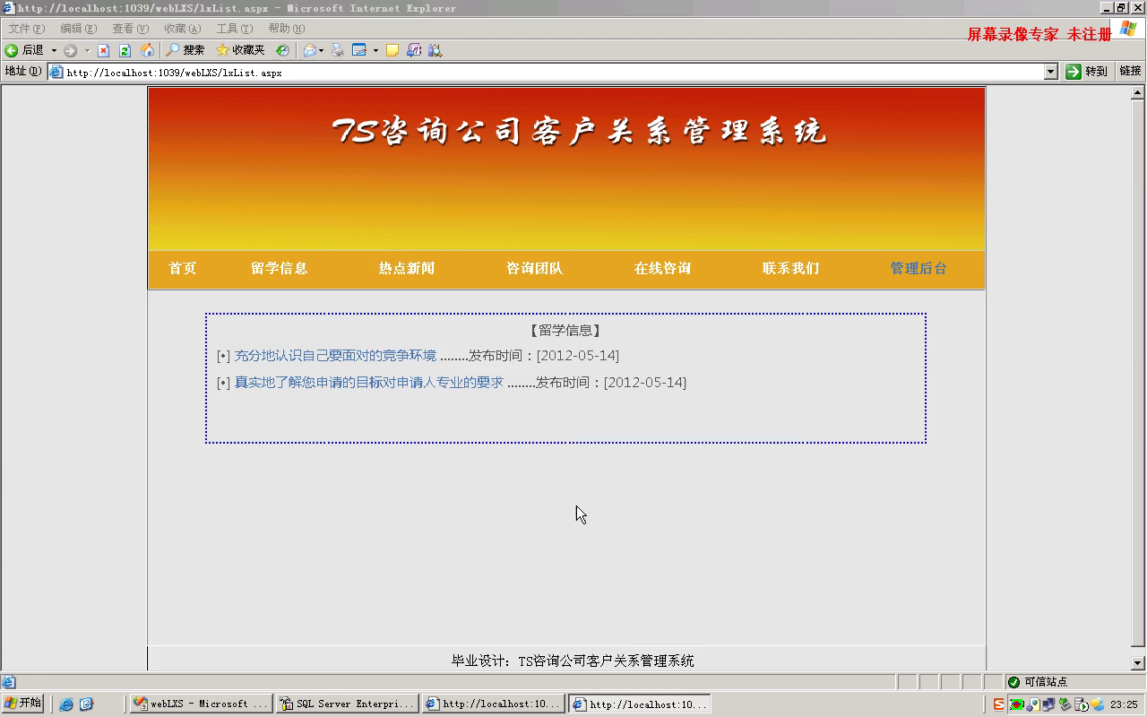Image resolution: width=1147 pixels, height=717 pixels.
Task: Click the forward navigation arrow
Action: 70,50
